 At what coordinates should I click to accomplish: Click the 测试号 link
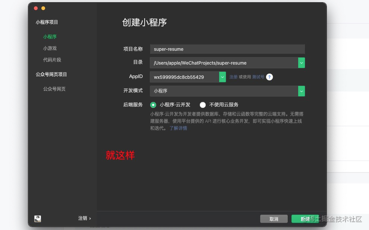258,77
